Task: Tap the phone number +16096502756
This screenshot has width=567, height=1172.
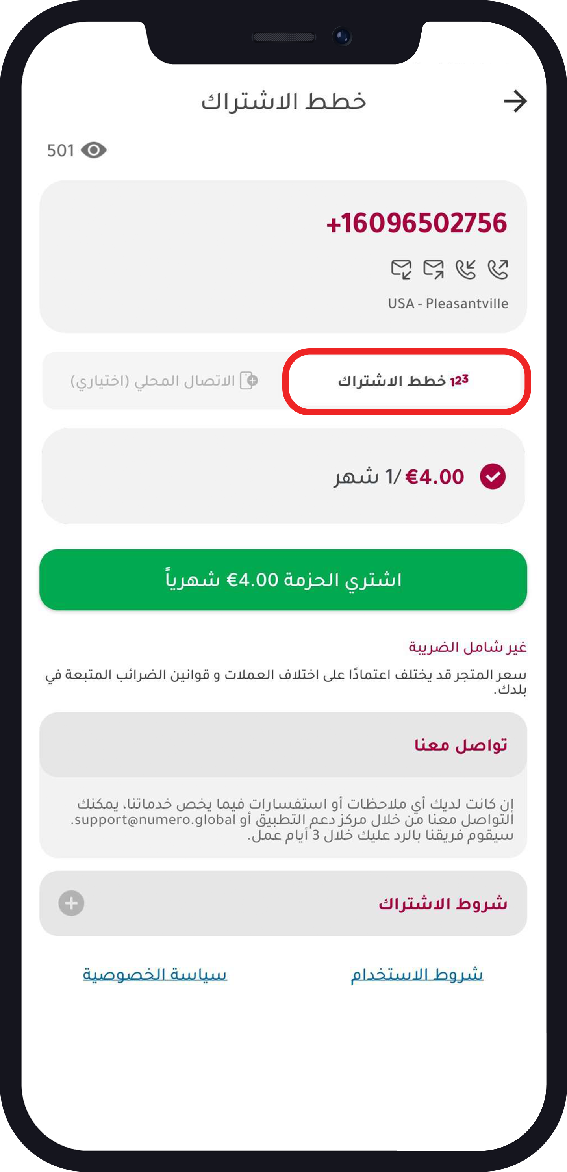Action: tap(416, 223)
